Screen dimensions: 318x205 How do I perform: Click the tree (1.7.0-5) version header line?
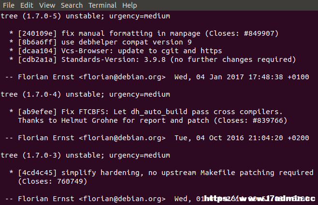pos(86,16)
